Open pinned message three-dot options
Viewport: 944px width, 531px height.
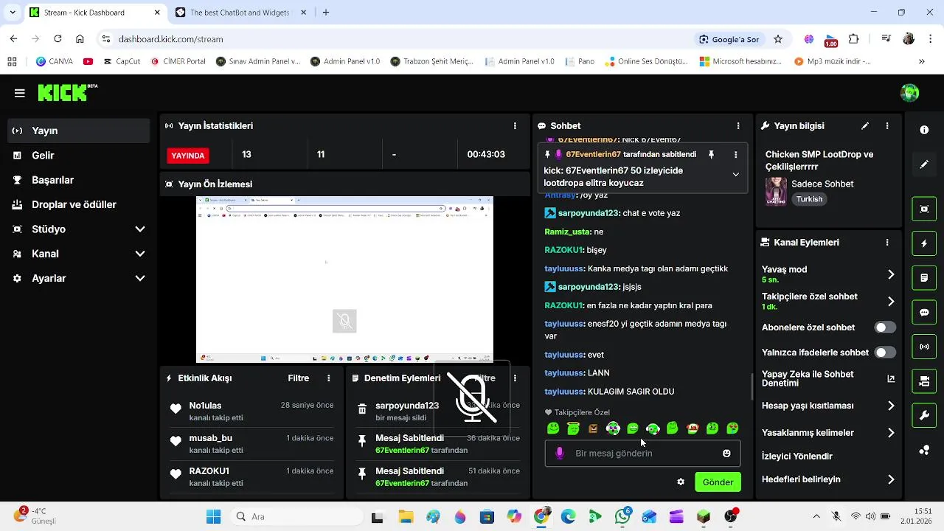pyautogui.click(x=735, y=155)
